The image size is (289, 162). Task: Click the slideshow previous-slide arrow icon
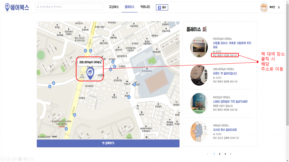coord(3,159)
